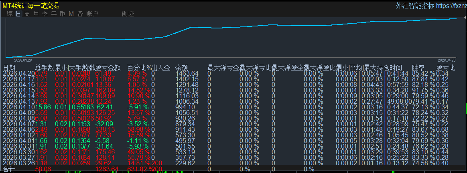
Task: Open the M tab
Action: point(71,14)
